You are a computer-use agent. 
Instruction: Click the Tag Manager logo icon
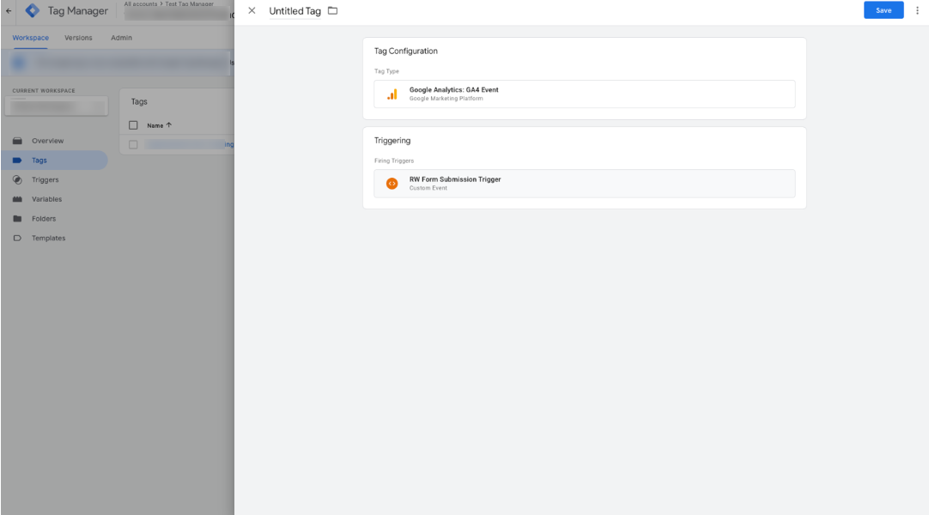(33, 11)
